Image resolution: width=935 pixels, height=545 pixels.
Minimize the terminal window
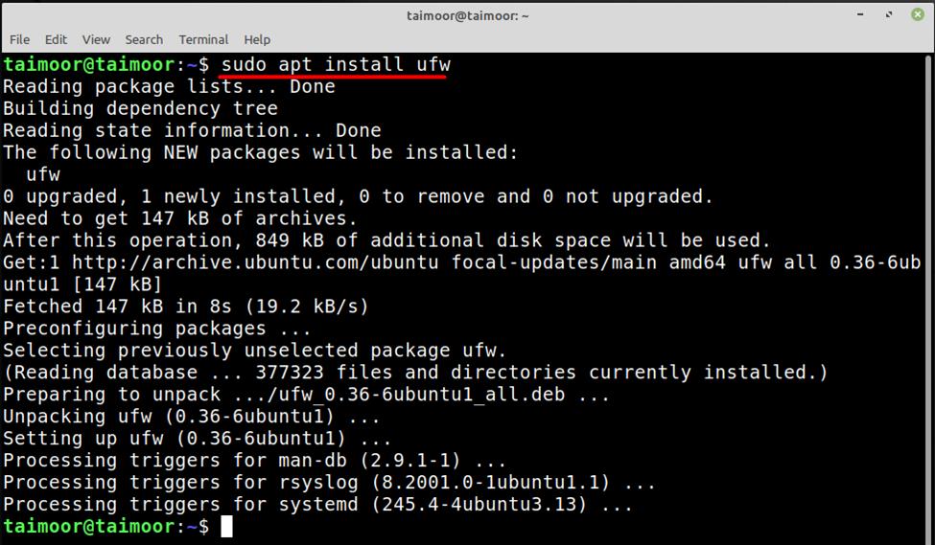(860, 14)
